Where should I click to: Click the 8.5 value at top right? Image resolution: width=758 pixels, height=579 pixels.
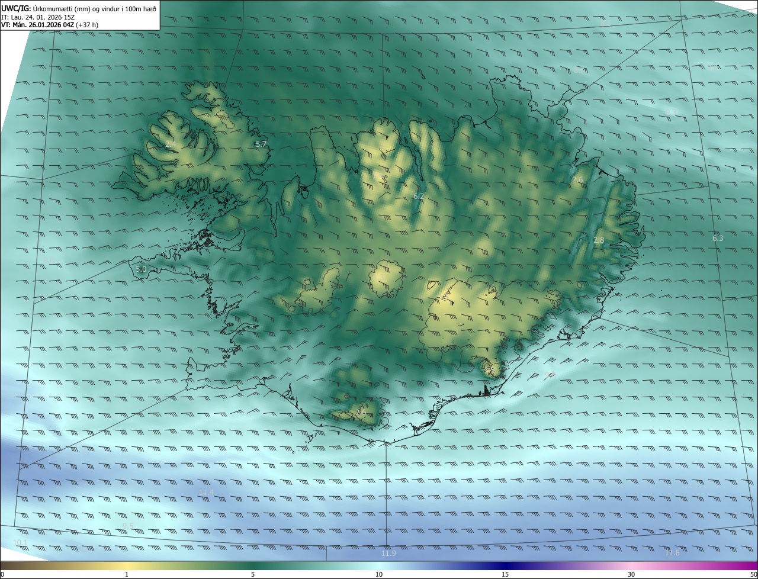(x=606, y=24)
